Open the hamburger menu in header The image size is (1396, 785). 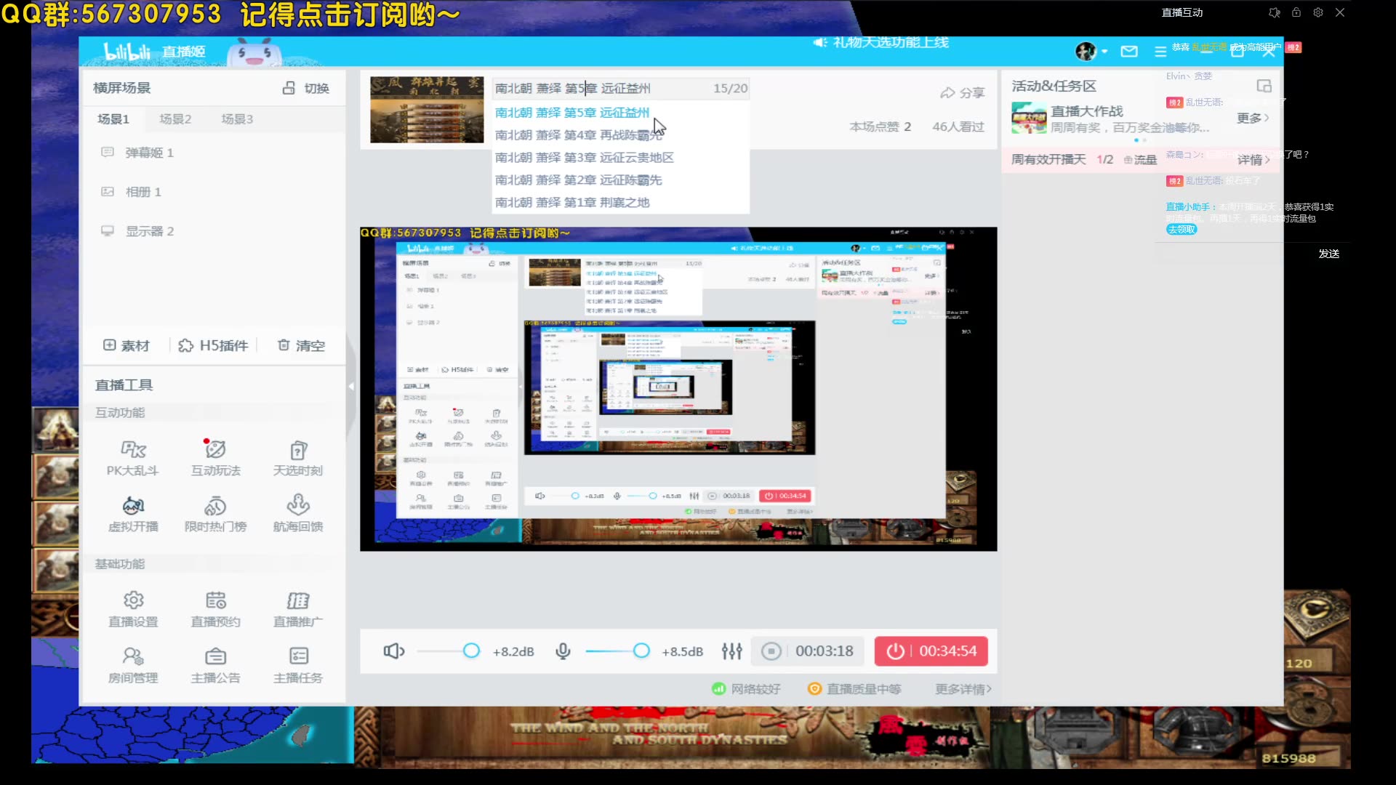[x=1160, y=52]
